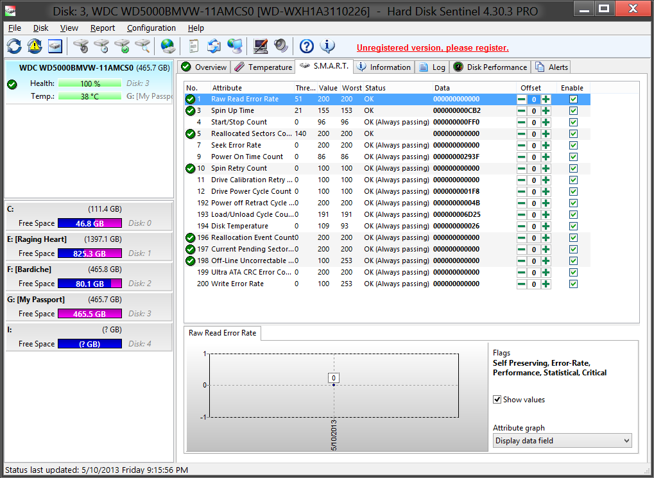Click the C: drive free space bar
The width and height of the screenshot is (654, 478).
point(90,223)
